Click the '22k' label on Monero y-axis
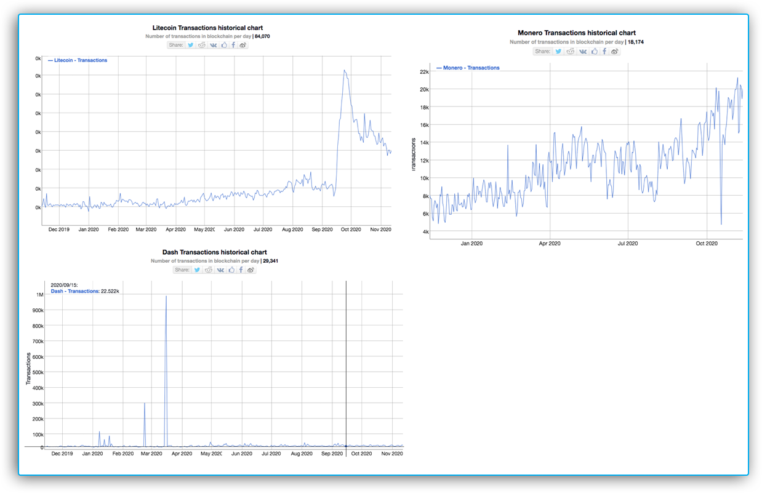The width and height of the screenshot is (762, 493). pos(424,71)
